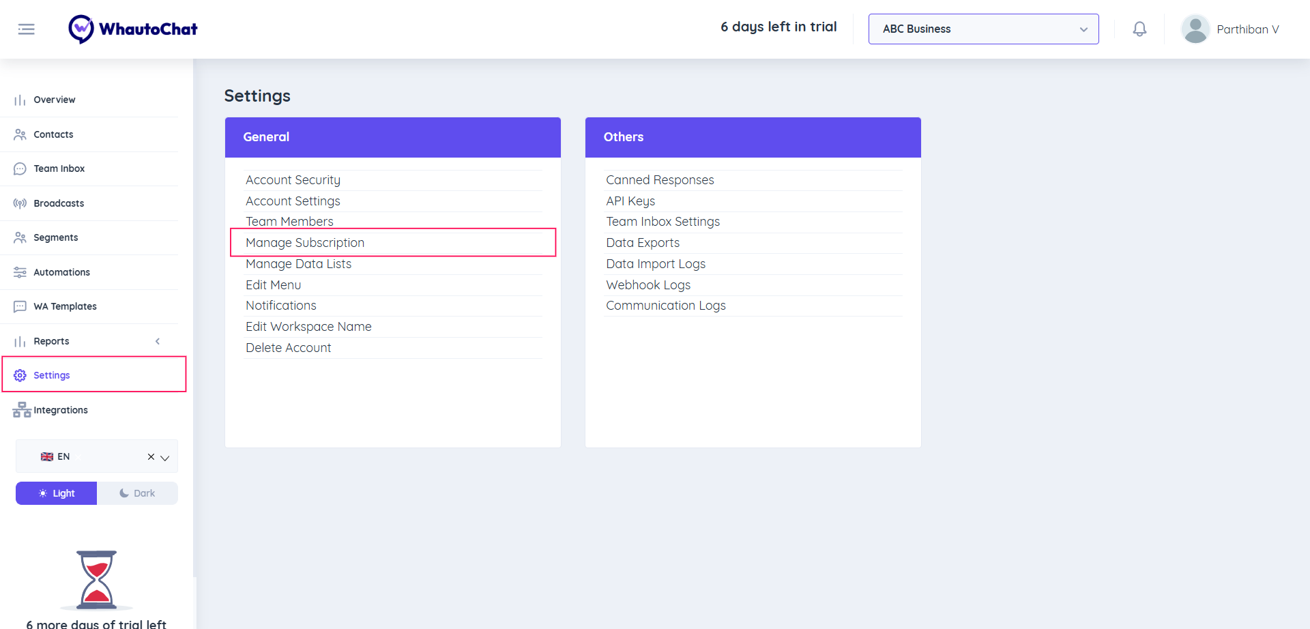
Task: Open WA Templates in sidebar
Action: [x=65, y=306]
